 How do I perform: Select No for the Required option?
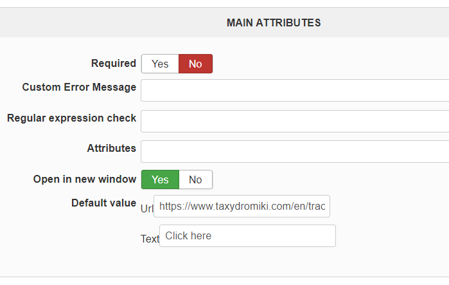(x=195, y=64)
